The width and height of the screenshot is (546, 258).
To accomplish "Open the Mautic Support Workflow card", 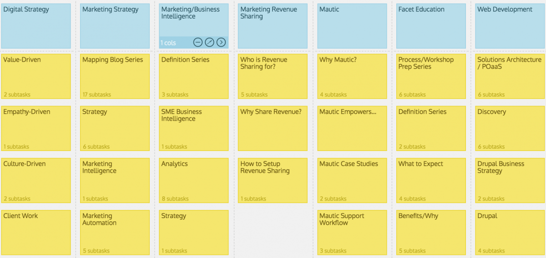I will tap(352, 233).
